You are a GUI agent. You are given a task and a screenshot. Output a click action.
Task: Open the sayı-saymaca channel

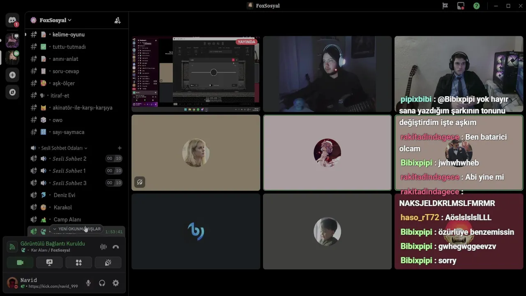click(76, 132)
